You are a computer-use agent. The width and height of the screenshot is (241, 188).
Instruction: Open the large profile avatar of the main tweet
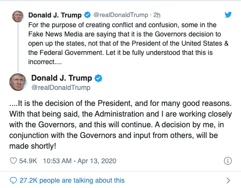[x=18, y=82]
